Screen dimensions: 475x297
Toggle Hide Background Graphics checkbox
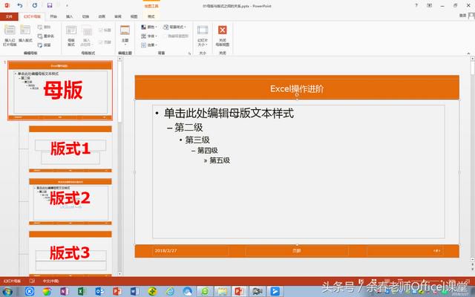(176, 36)
